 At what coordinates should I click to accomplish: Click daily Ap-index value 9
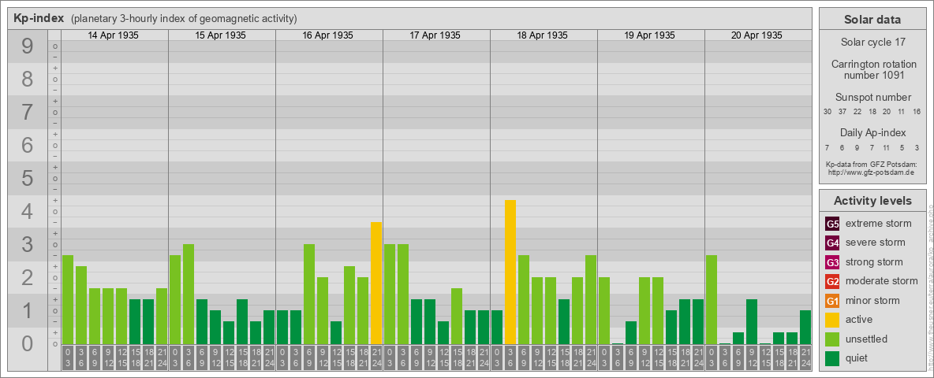pos(857,147)
